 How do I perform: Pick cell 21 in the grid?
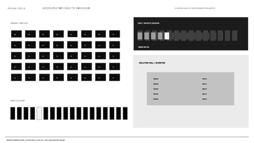[x=44, y=45]
